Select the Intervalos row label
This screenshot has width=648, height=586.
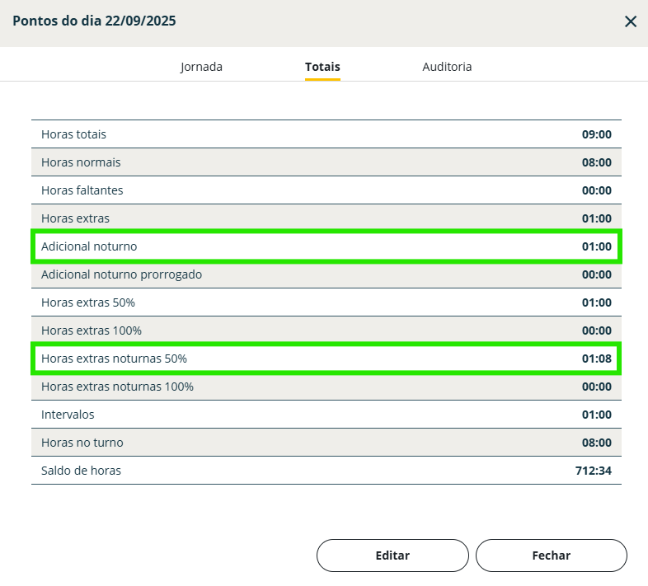coord(68,415)
